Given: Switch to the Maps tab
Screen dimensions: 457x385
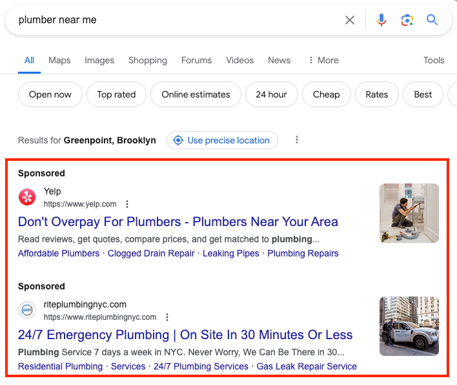Looking at the screenshot, I should point(59,60).
